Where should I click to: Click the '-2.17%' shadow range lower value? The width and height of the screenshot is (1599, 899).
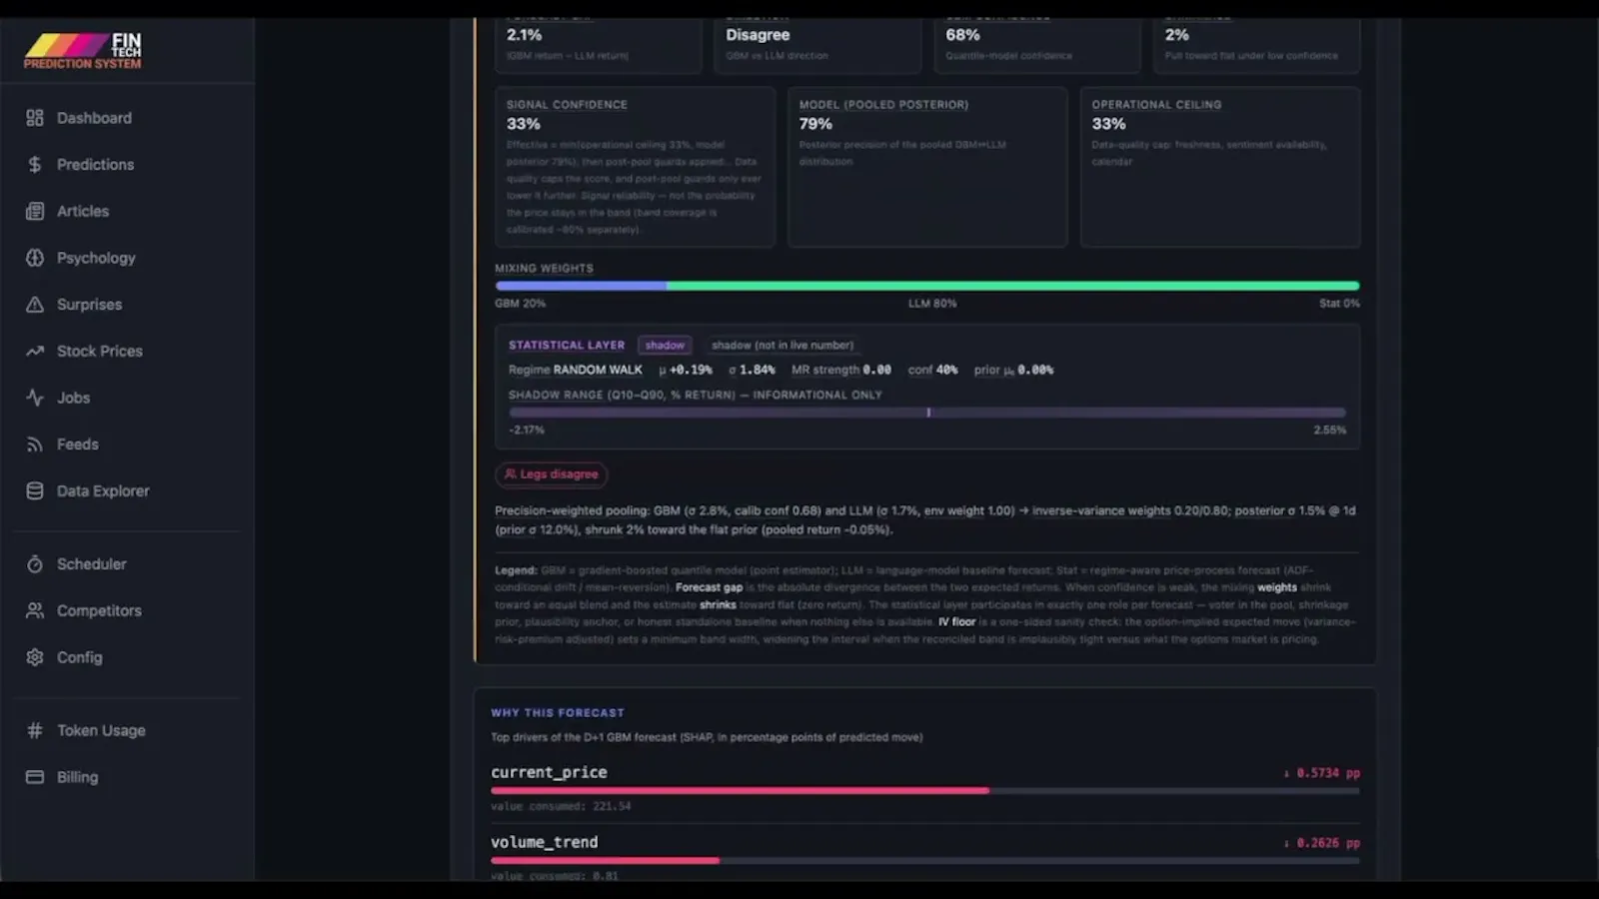[527, 430]
